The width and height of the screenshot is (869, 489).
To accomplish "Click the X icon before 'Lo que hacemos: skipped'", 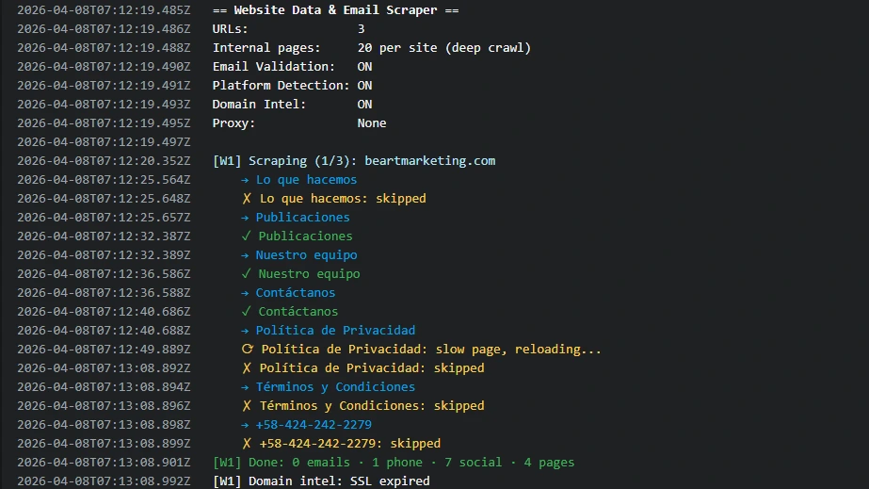I will [247, 199].
